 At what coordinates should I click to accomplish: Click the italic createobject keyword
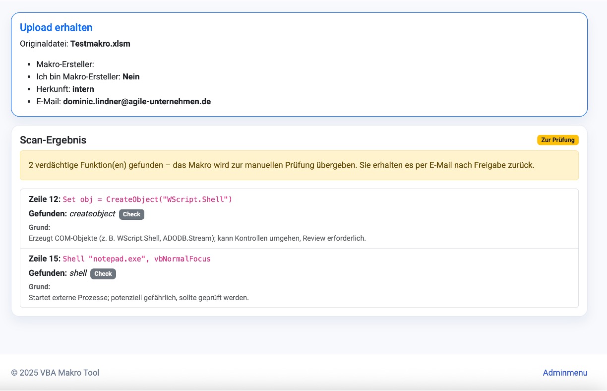tap(92, 214)
